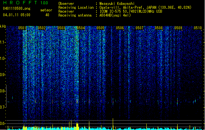This screenshot has width=205, height=130.
Task: Click the 0.6 kHz axis tick label
Action: tap(3, 123)
